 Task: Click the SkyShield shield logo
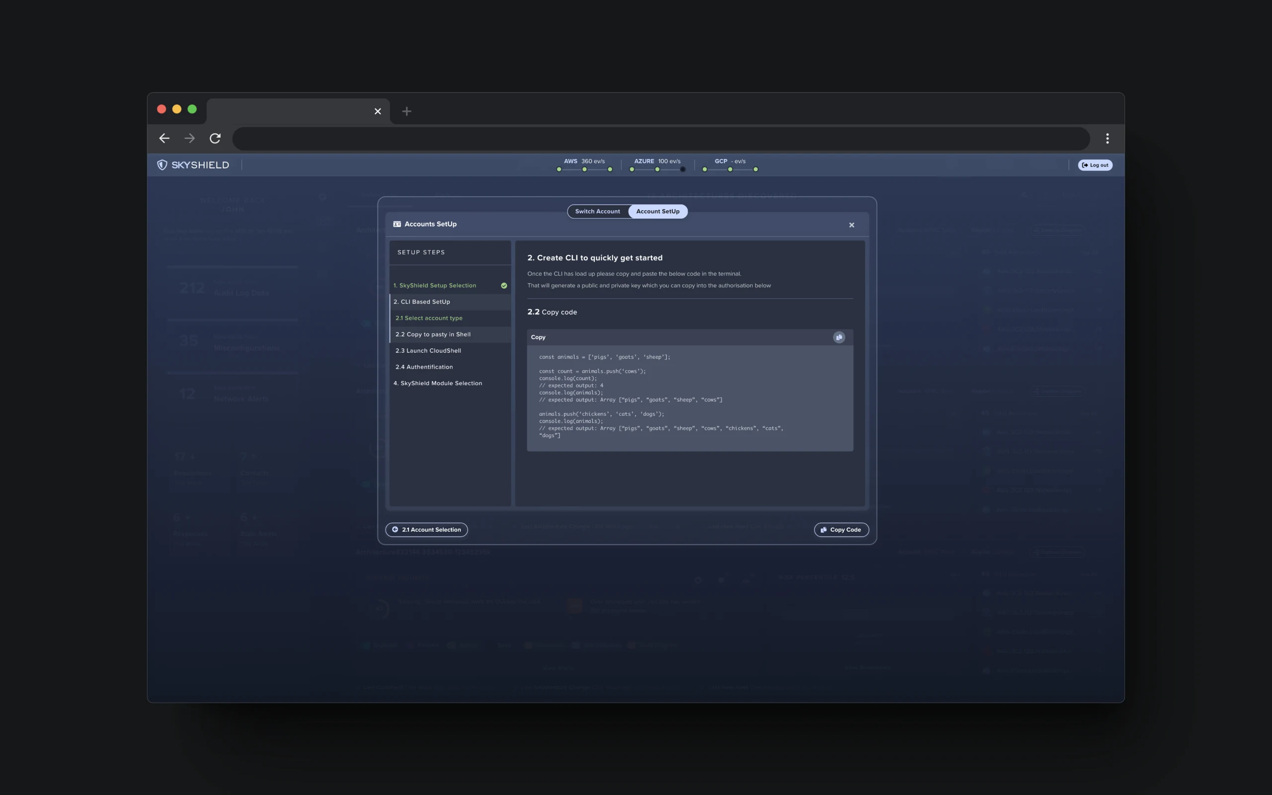coord(162,165)
